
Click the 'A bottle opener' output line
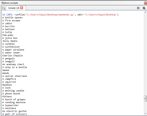click(13, 18)
